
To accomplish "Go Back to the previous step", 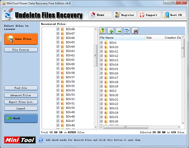I will [21, 118].
